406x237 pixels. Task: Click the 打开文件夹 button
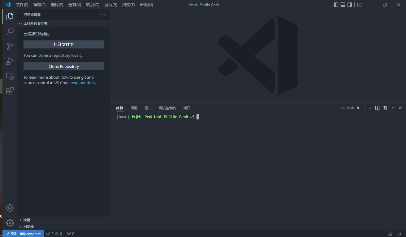(64, 44)
